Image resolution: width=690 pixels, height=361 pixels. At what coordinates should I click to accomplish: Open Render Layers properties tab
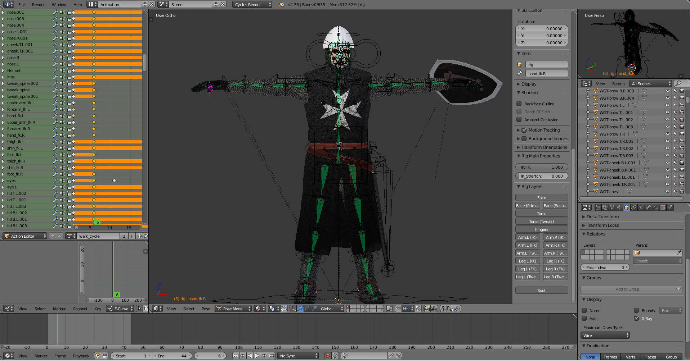pos(605,207)
